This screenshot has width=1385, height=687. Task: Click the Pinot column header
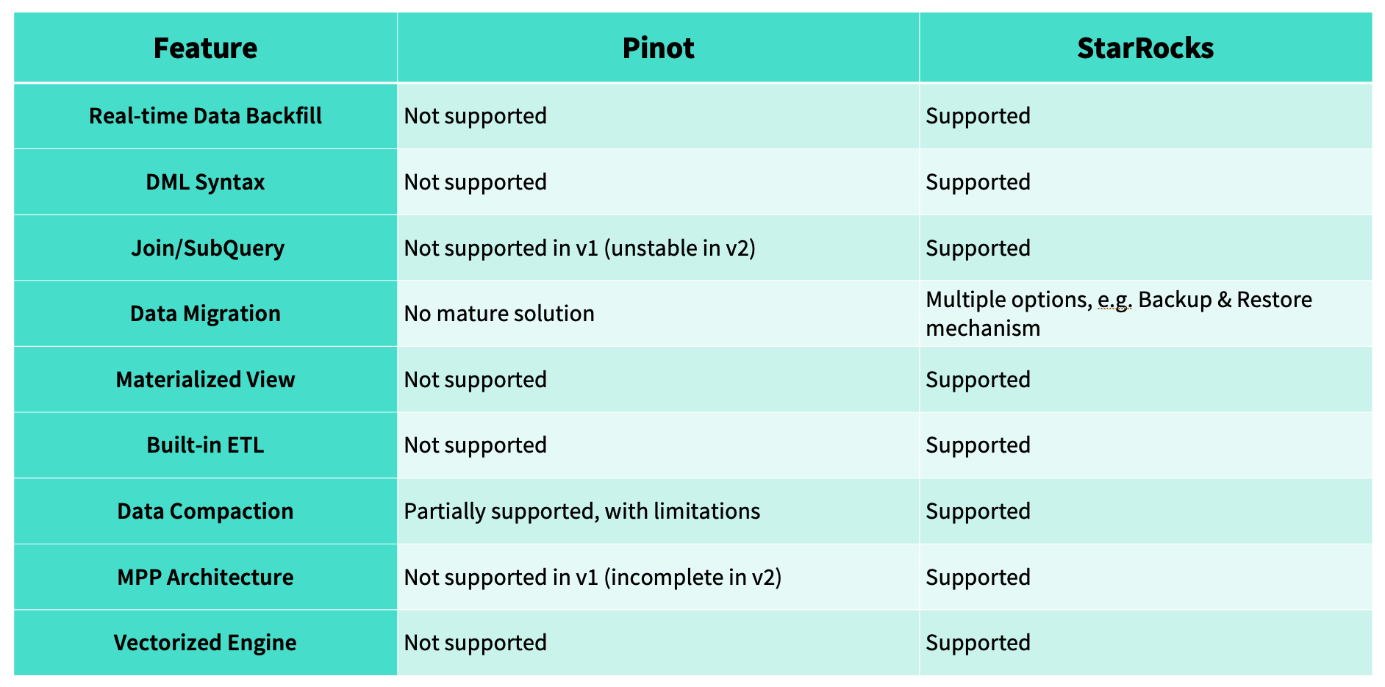click(x=658, y=48)
